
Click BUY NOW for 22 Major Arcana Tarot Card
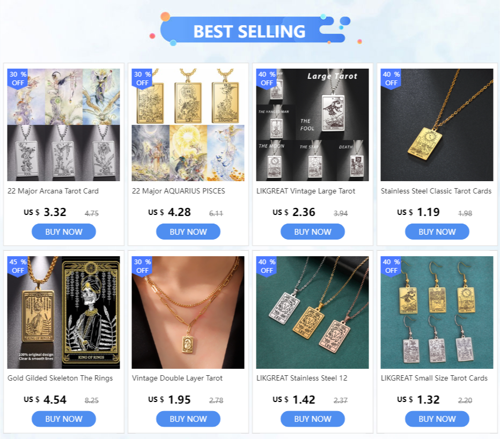pos(64,232)
